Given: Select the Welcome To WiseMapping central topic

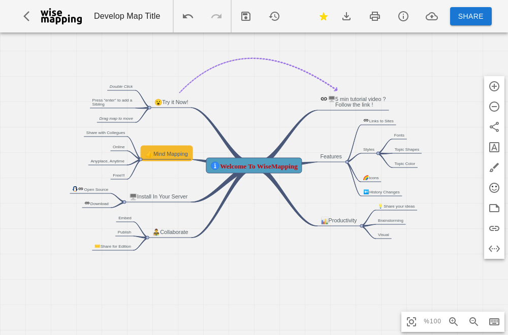Looking at the screenshot, I should [x=254, y=165].
